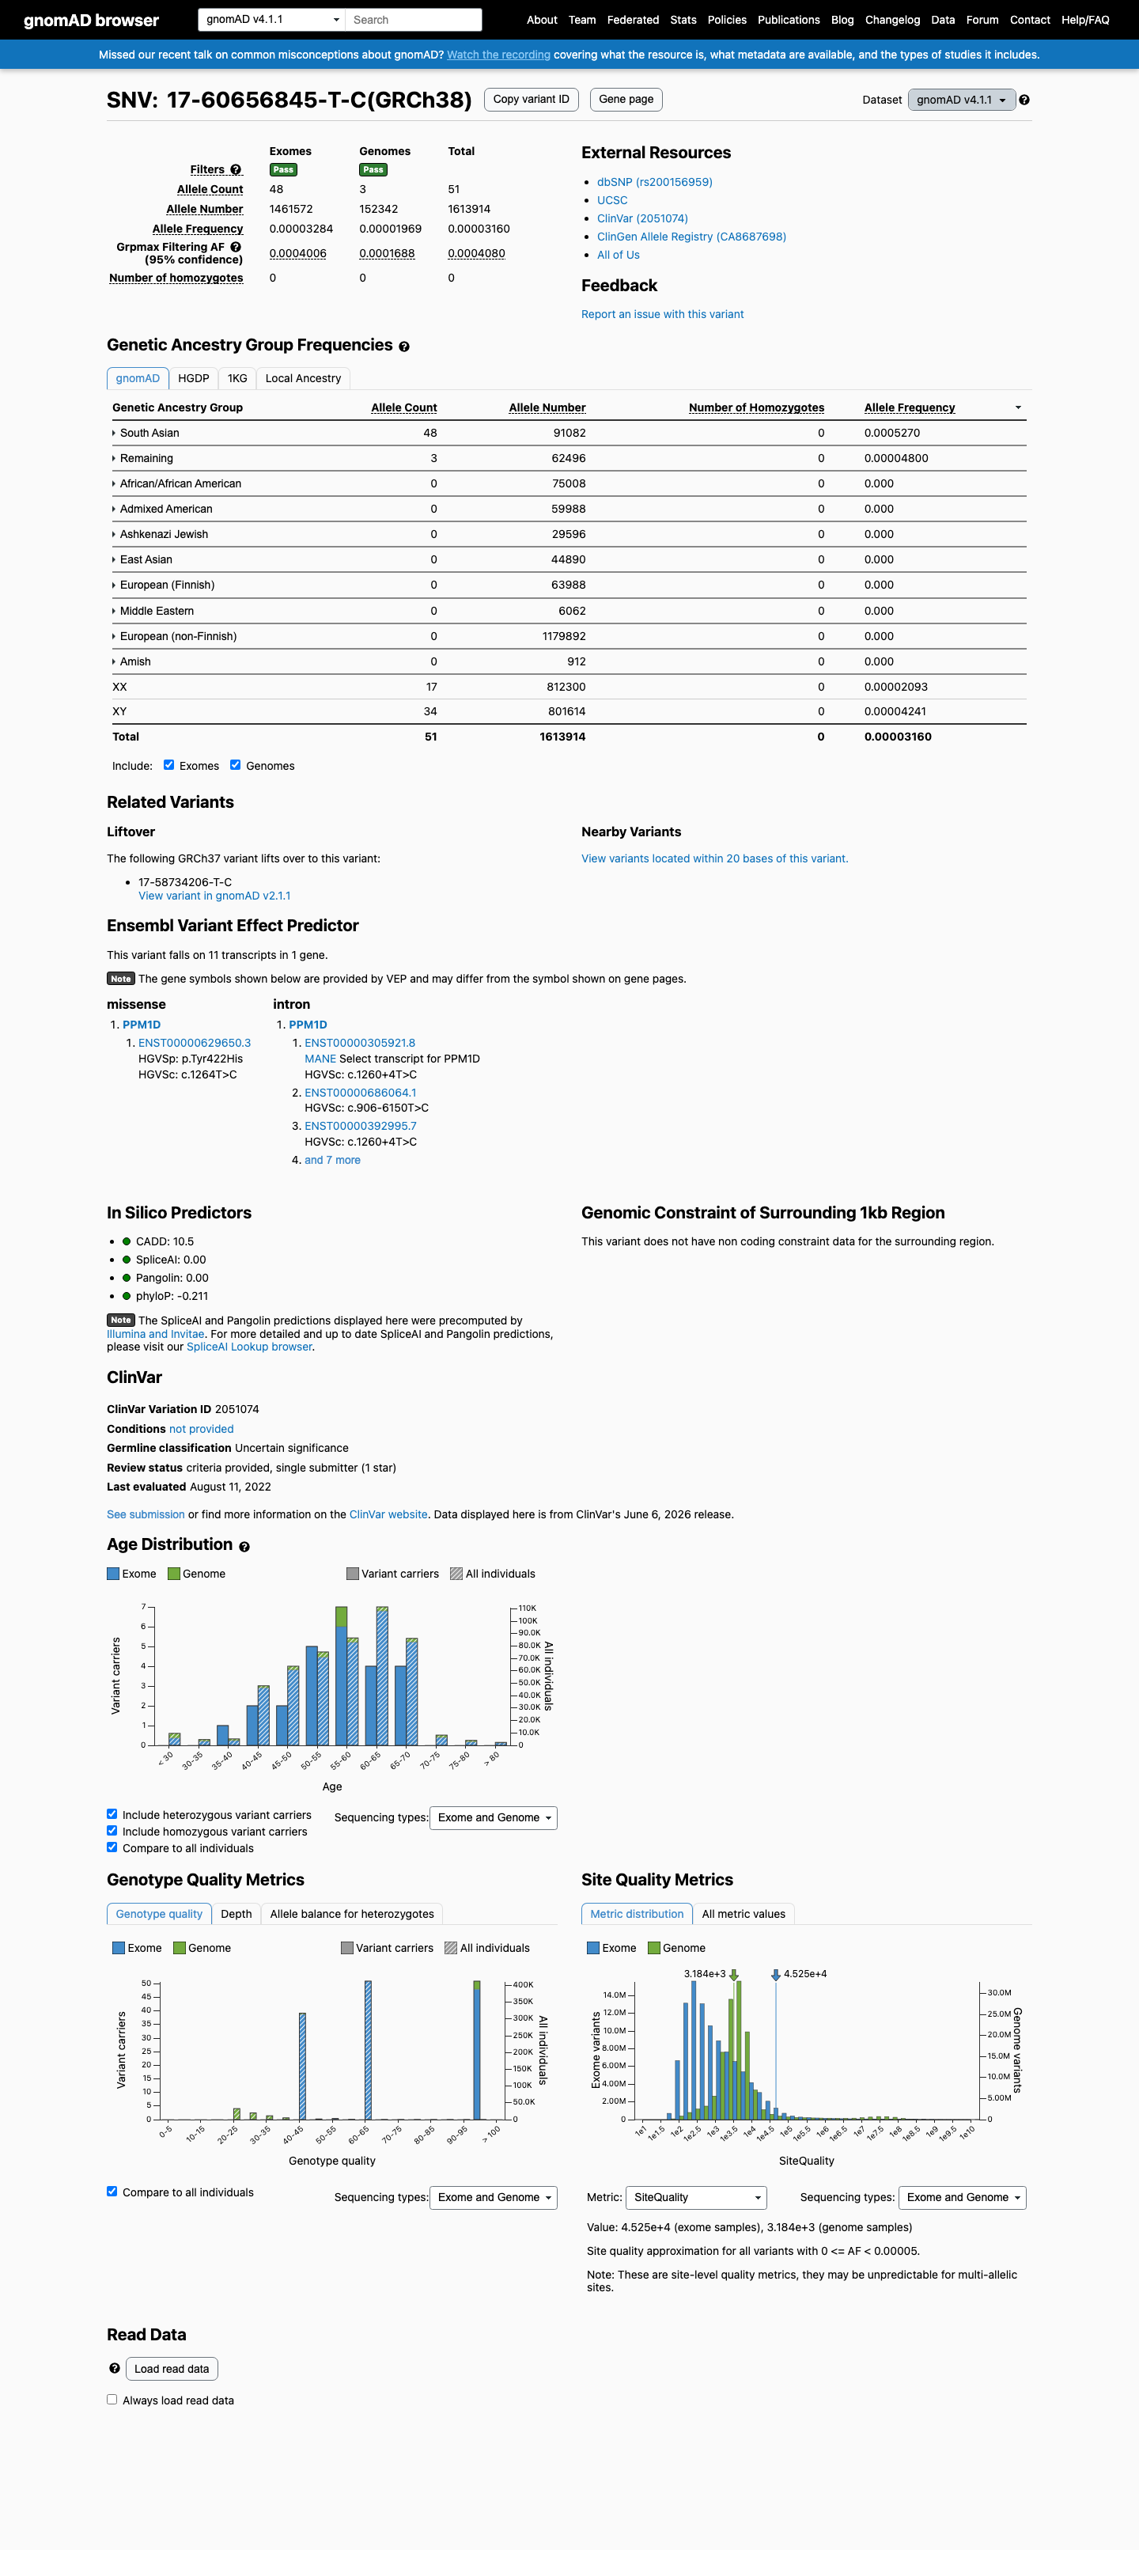Expand European (non-Finnish) ancestry row
Image resolution: width=1139 pixels, height=2550 pixels.
(x=174, y=636)
